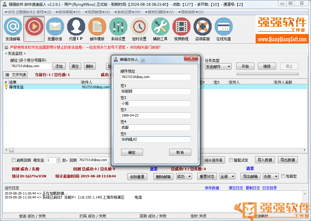Screen dimensions: 311x221
Task: Focus the 宏4 field containing 成都
Action: pos(156,127)
